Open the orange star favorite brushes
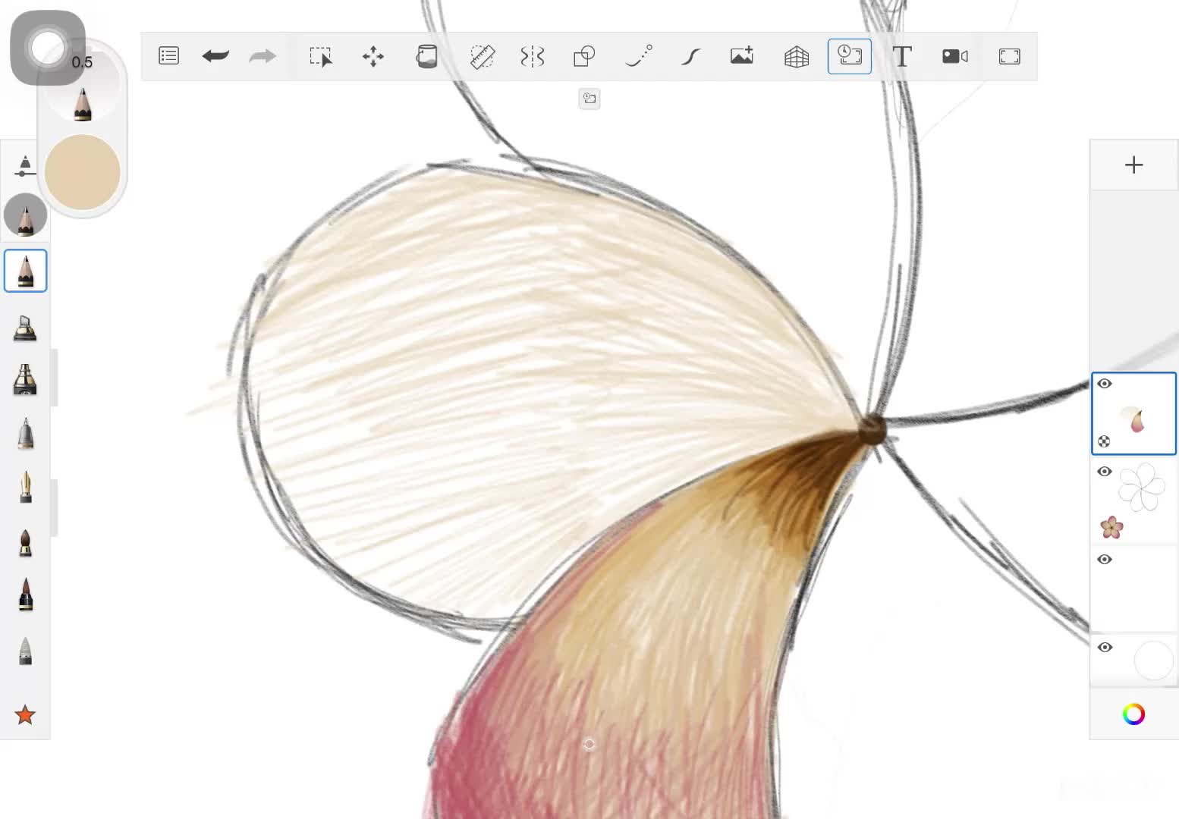The width and height of the screenshot is (1179, 819). pyautogui.click(x=26, y=714)
